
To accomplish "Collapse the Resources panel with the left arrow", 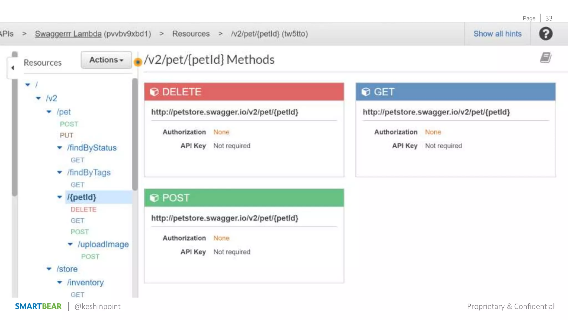I will point(12,67).
